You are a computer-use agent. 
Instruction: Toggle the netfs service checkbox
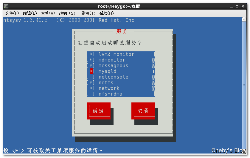click(91, 83)
